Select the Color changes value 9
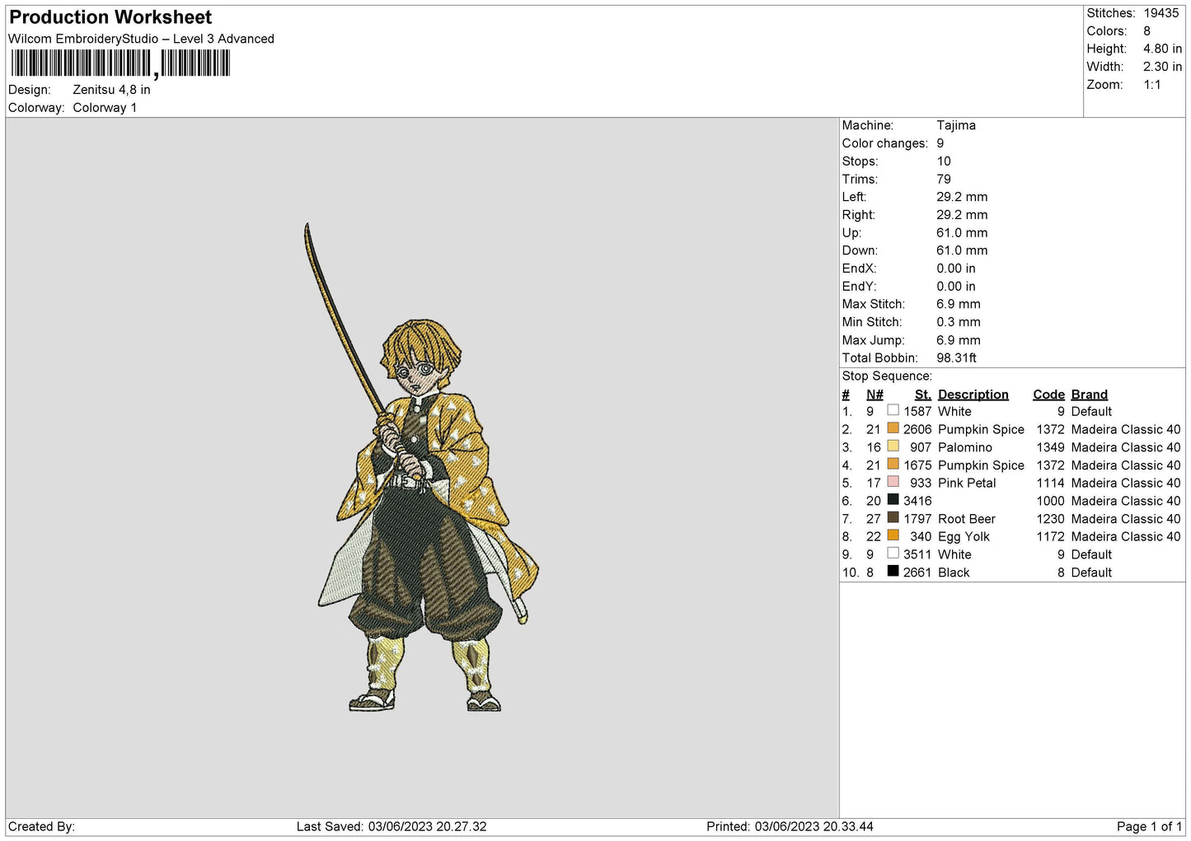This screenshot has height=841, width=1191. (x=940, y=143)
